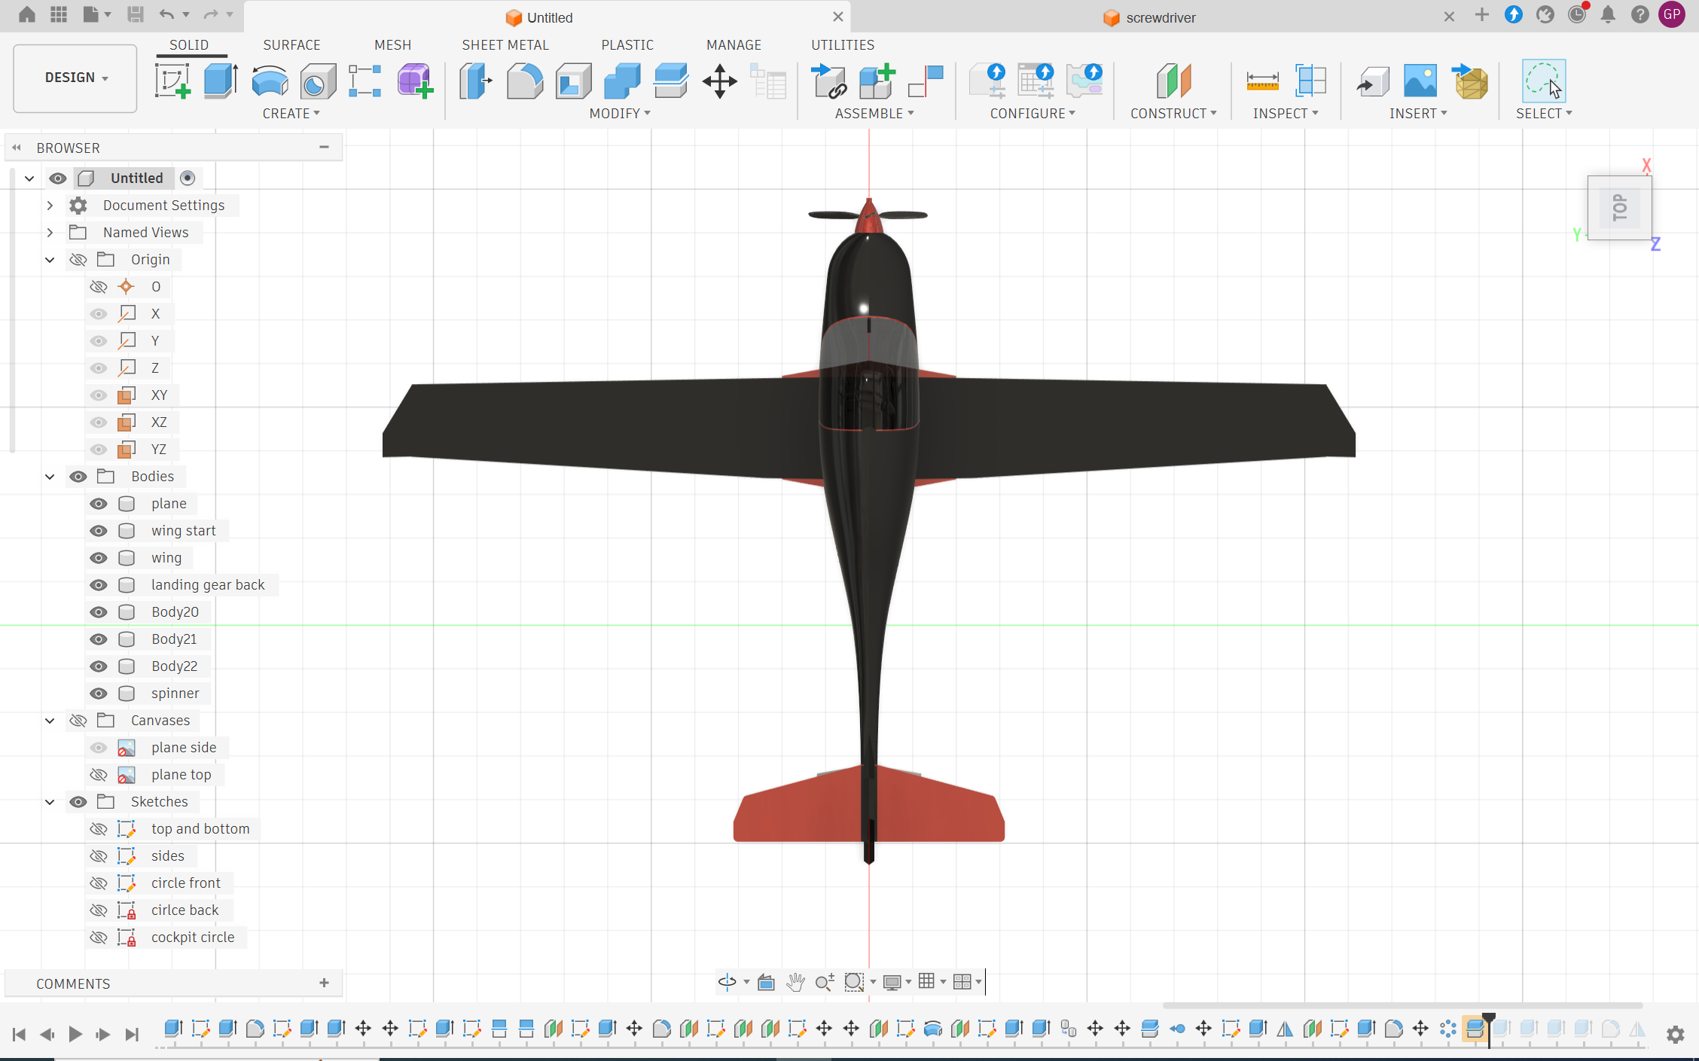
Task: Select the Joint tool in Assemble
Action: tap(926, 81)
